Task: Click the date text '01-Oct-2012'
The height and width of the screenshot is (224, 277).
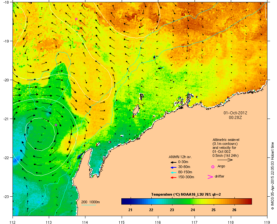Action: tap(235, 113)
